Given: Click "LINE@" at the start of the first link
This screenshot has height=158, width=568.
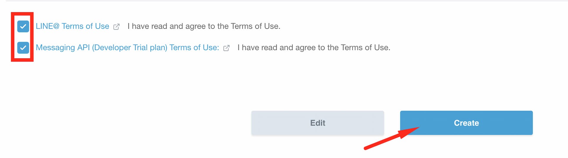Looking at the screenshot, I should coord(48,26).
